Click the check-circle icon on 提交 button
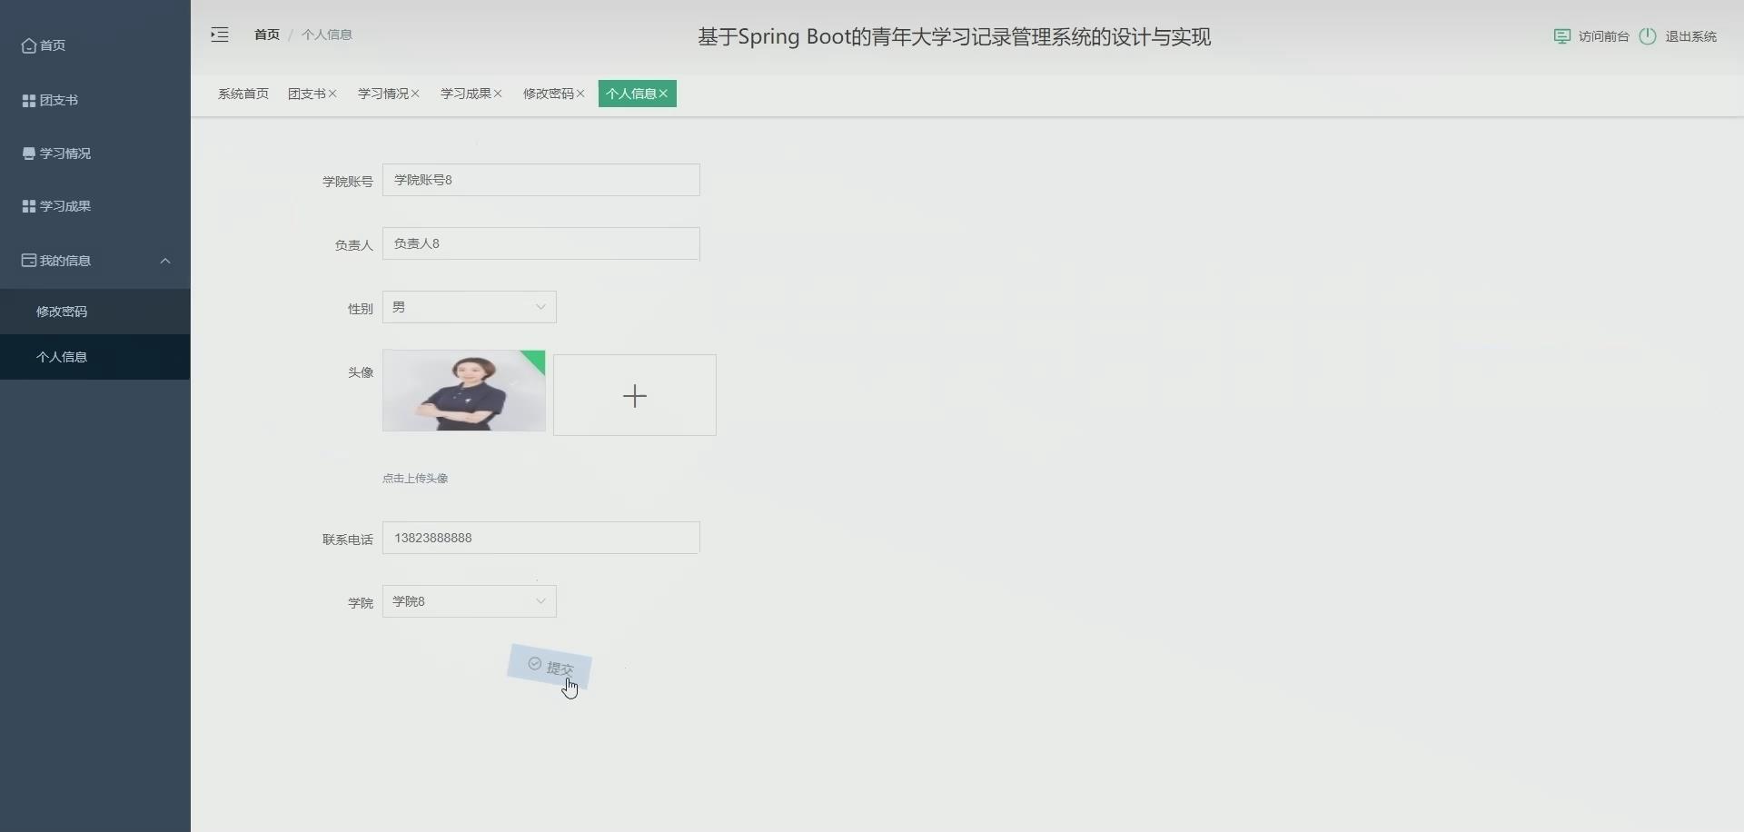 [x=535, y=664]
